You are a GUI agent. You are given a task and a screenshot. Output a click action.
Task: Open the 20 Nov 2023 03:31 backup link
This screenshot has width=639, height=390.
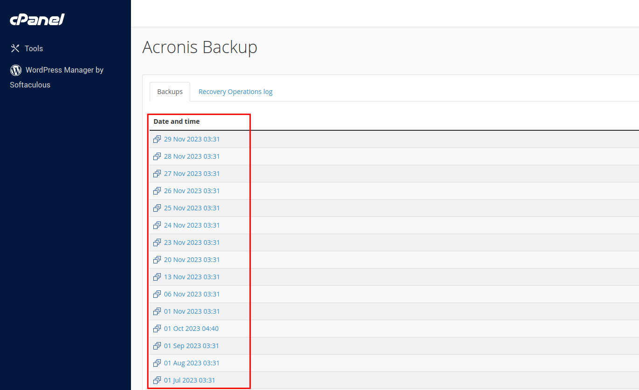pos(192,260)
